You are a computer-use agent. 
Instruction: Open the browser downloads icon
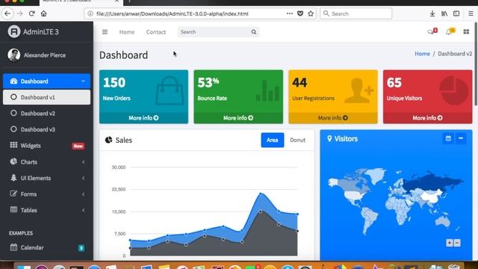432,13
